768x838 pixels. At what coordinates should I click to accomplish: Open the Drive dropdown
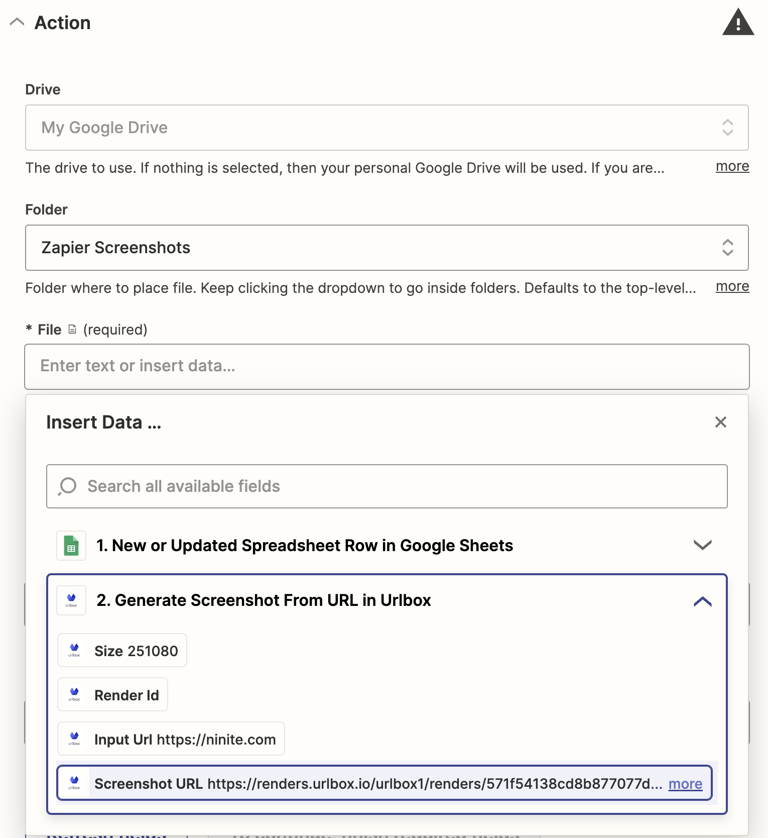pos(387,128)
